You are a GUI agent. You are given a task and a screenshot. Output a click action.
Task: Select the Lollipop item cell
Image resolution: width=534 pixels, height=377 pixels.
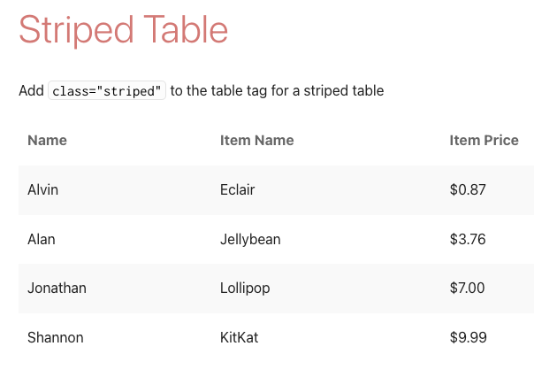coord(245,288)
